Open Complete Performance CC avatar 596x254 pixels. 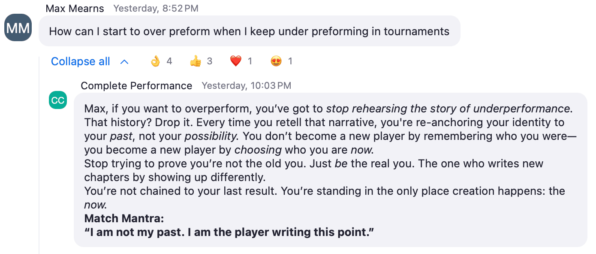point(58,100)
